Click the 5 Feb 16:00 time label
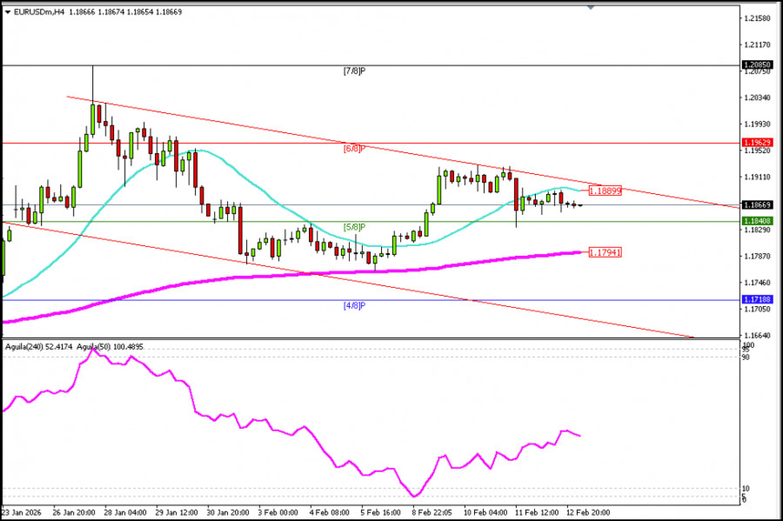Viewport: 783px width, 521px height. 380,512
